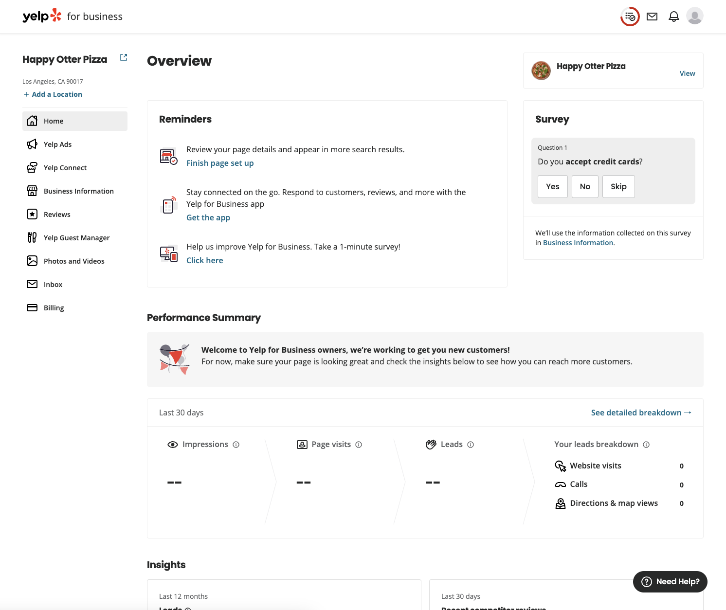
Task: Navigate to Business Information
Action: [x=75, y=191]
